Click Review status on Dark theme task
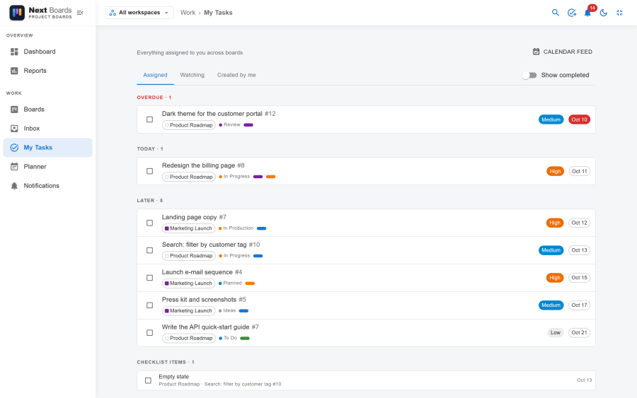 point(229,125)
